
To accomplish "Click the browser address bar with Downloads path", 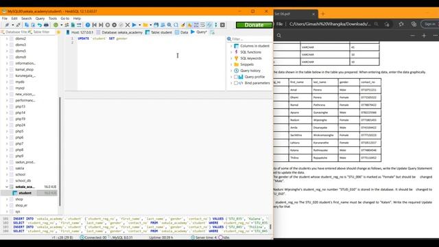I will [x=330, y=24].
